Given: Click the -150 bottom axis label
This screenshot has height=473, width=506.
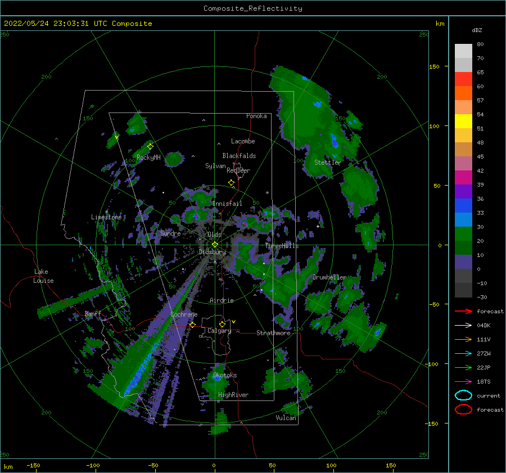Looking at the screenshot, I should click(33, 466).
